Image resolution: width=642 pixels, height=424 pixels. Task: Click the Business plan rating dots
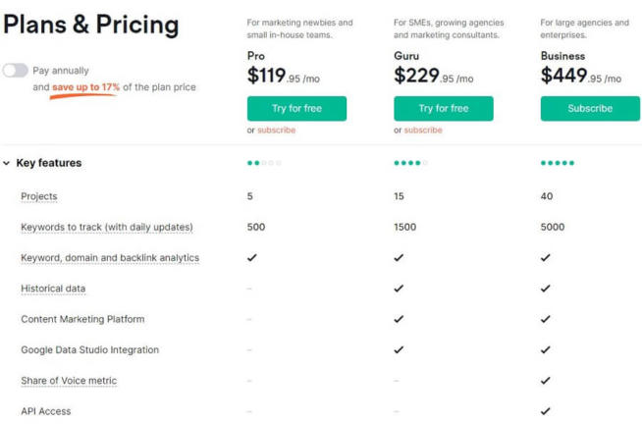point(558,163)
